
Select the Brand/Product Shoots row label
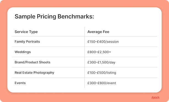(x=32, y=62)
